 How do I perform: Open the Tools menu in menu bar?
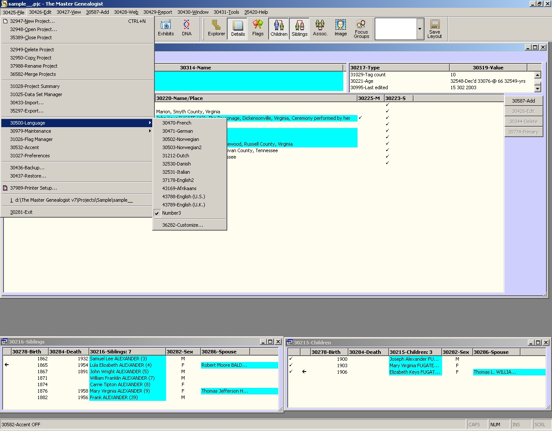pyautogui.click(x=226, y=12)
